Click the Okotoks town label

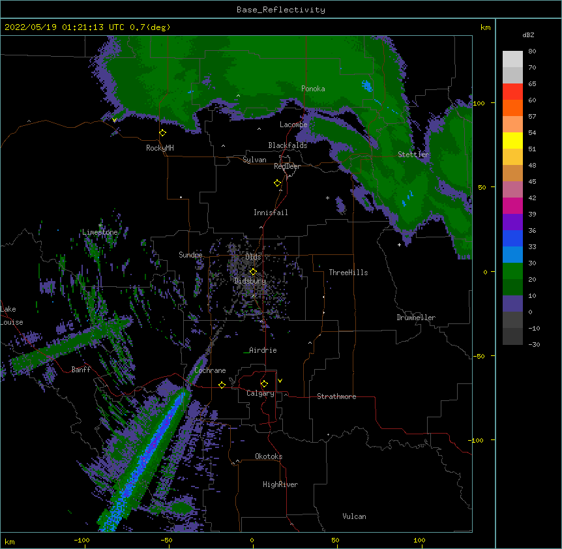click(x=269, y=456)
